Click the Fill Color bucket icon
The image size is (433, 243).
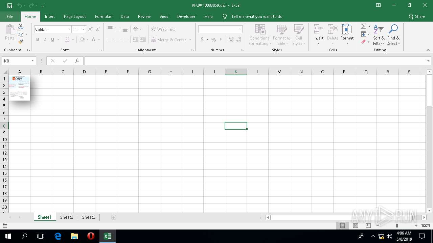82,39
